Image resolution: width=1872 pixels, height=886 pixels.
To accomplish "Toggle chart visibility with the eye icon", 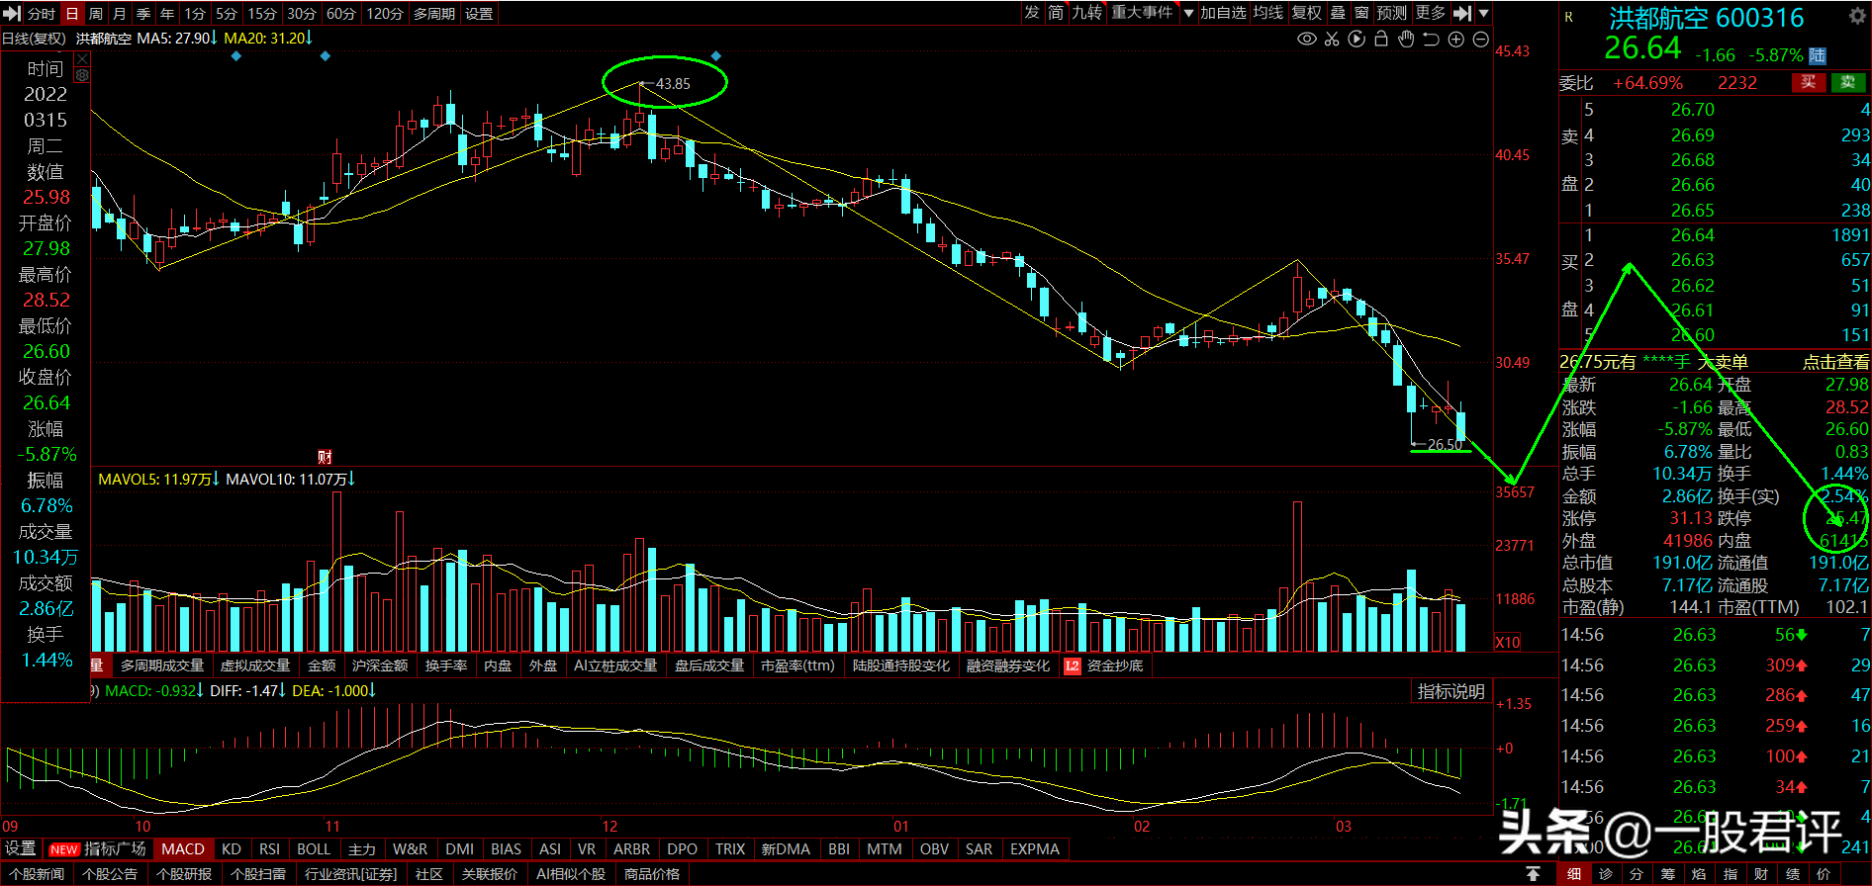I will (x=1307, y=39).
